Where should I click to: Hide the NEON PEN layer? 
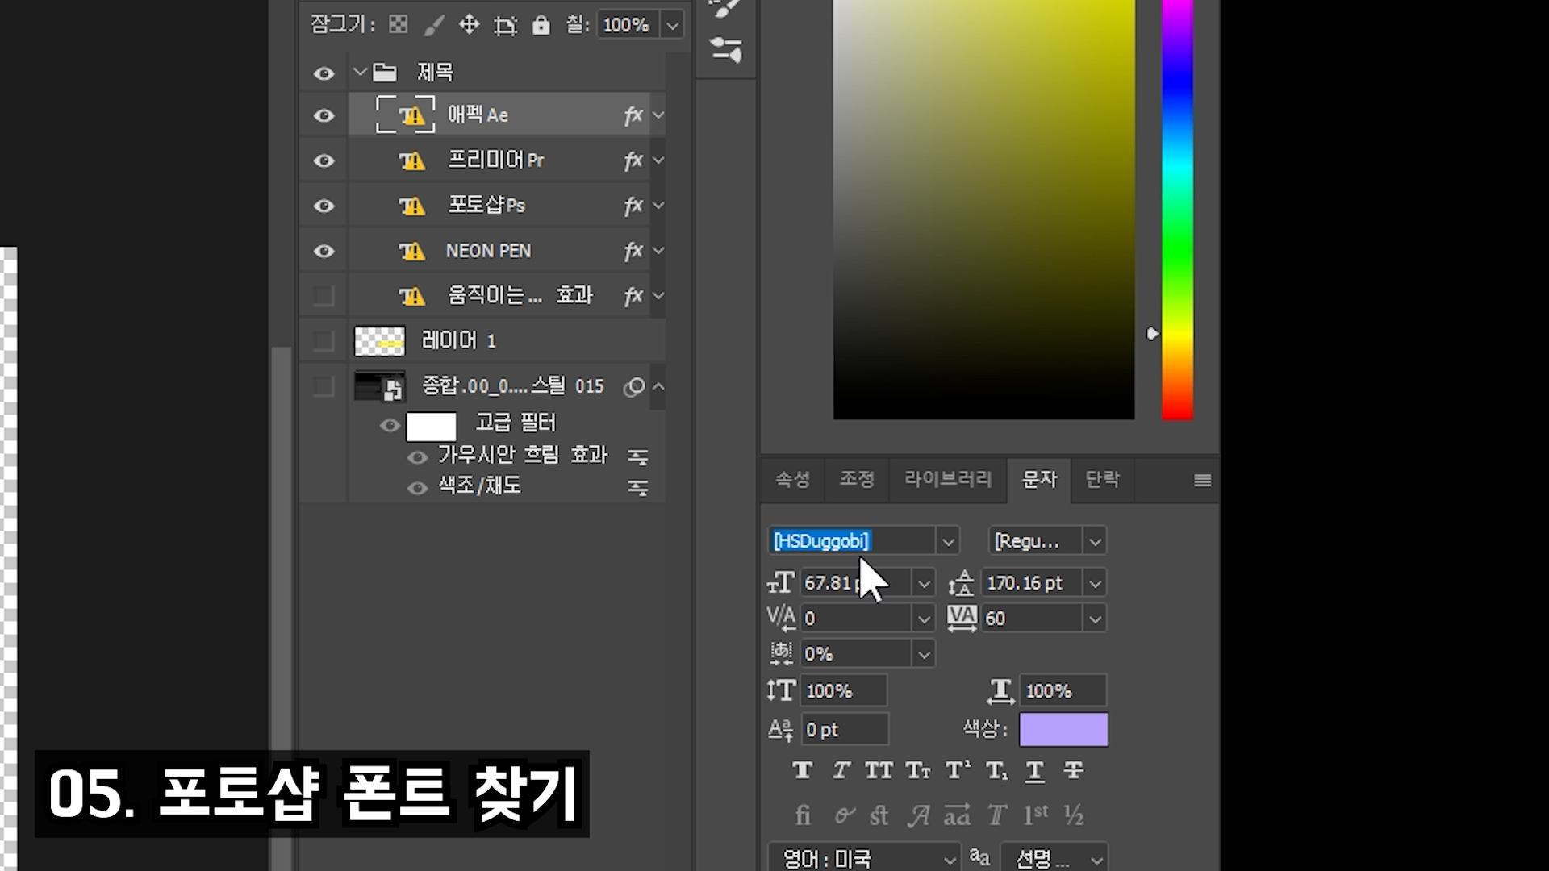coord(324,252)
